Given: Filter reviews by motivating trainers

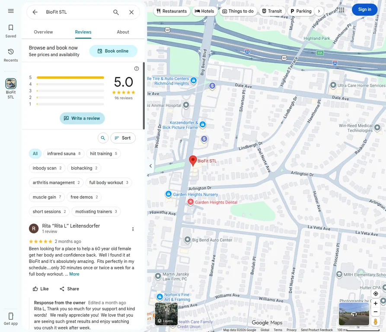Looking at the screenshot, I should point(96,212).
